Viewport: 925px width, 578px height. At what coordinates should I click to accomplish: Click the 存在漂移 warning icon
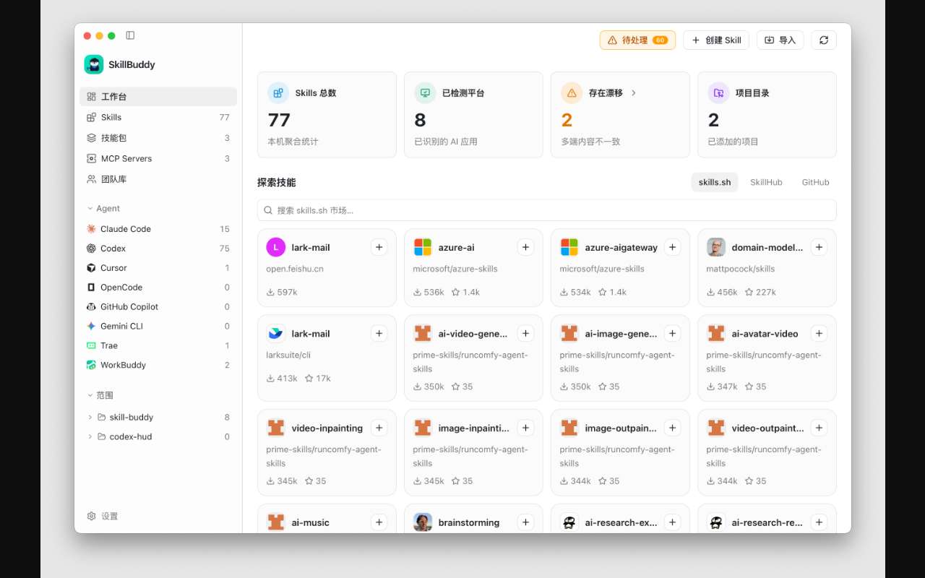pyautogui.click(x=572, y=93)
